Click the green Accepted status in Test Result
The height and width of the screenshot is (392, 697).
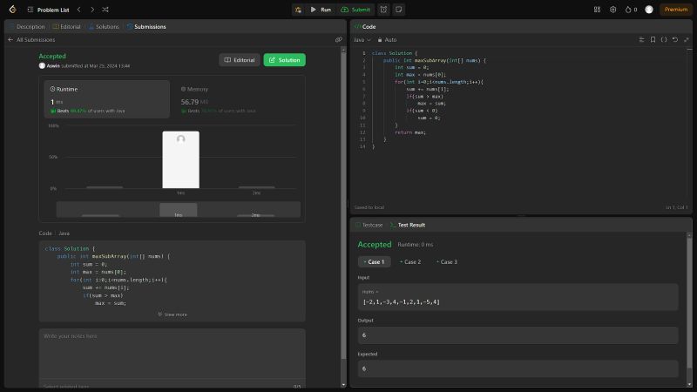point(375,245)
